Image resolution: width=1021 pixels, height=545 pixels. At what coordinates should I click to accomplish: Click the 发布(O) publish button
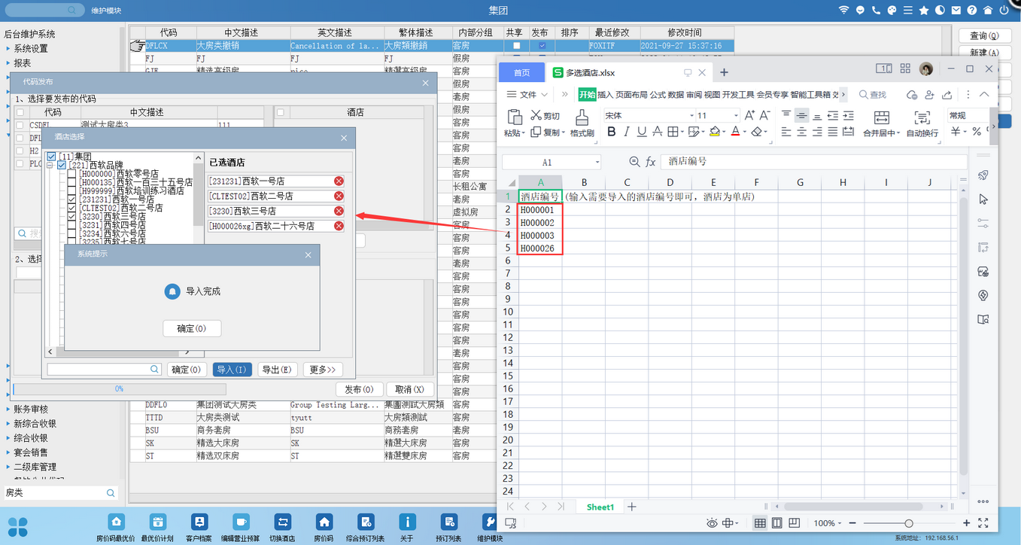(x=359, y=389)
